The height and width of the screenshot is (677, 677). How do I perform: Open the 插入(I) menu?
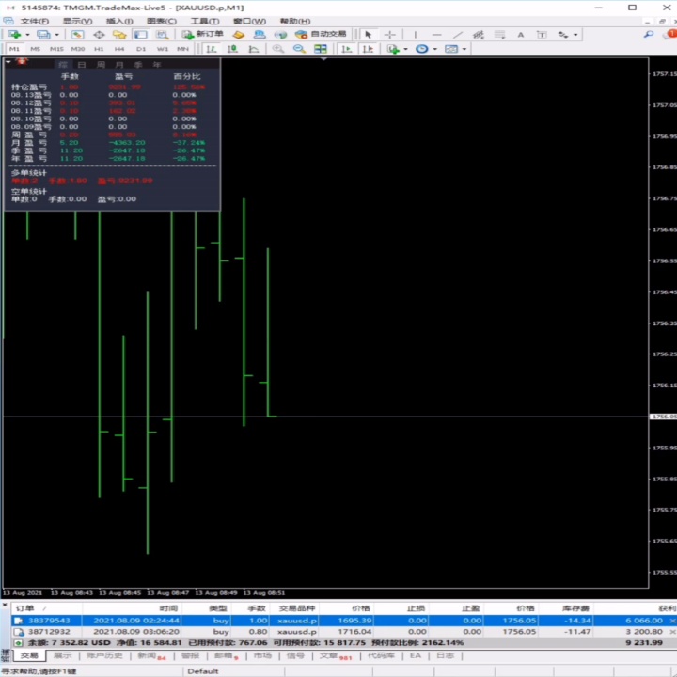(x=119, y=21)
